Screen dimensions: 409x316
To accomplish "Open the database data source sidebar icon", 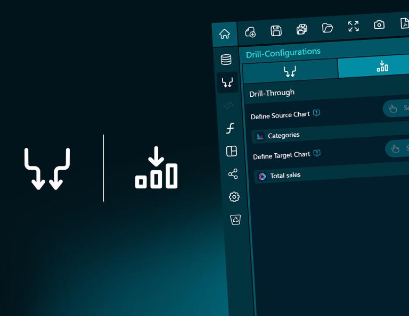I will tap(226, 60).
